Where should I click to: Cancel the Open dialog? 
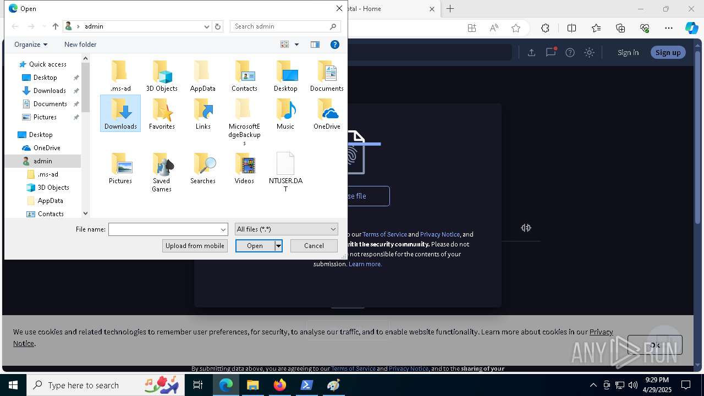pyautogui.click(x=314, y=246)
